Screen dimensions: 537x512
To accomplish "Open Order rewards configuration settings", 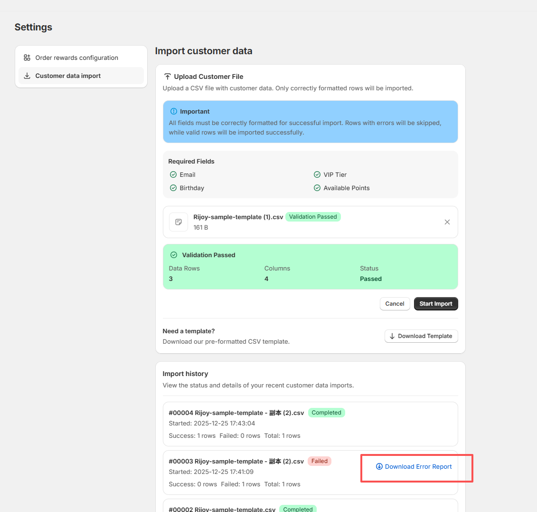I will click(76, 58).
